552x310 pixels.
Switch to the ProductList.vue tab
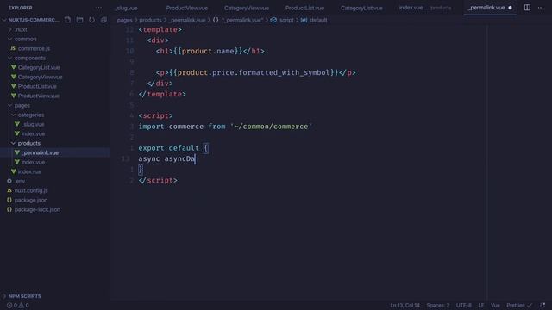pos(304,8)
